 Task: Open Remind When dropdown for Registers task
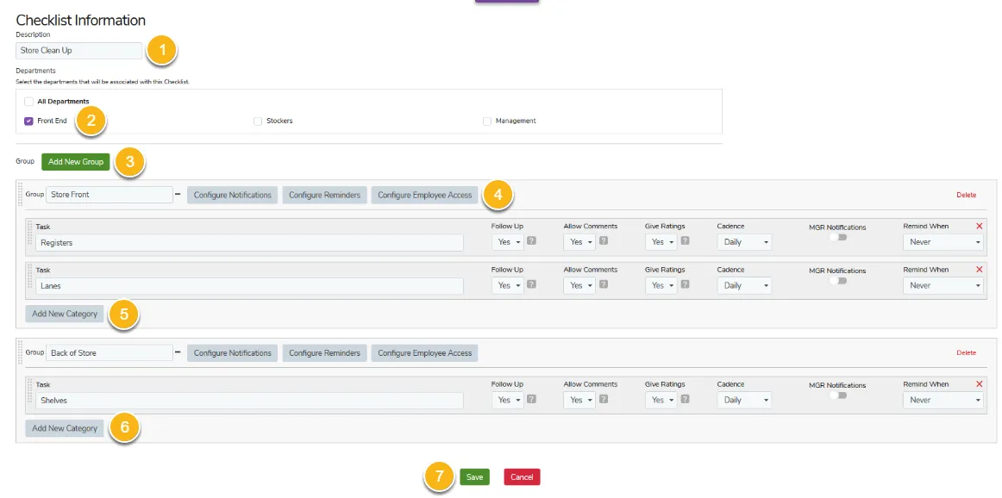click(x=943, y=242)
